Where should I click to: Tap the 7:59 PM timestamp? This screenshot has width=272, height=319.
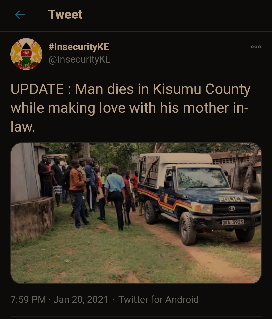pyautogui.click(x=28, y=300)
